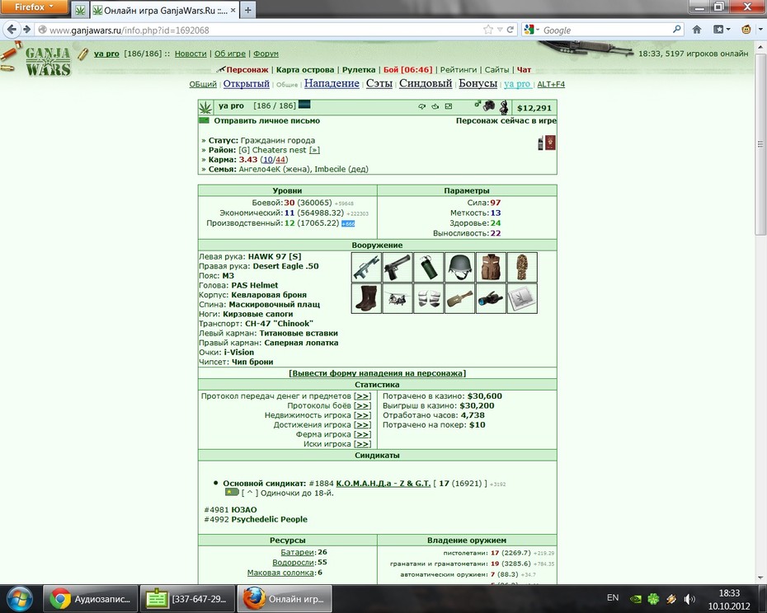
Task: Click the page vertical scrollbar
Action: coord(760,144)
